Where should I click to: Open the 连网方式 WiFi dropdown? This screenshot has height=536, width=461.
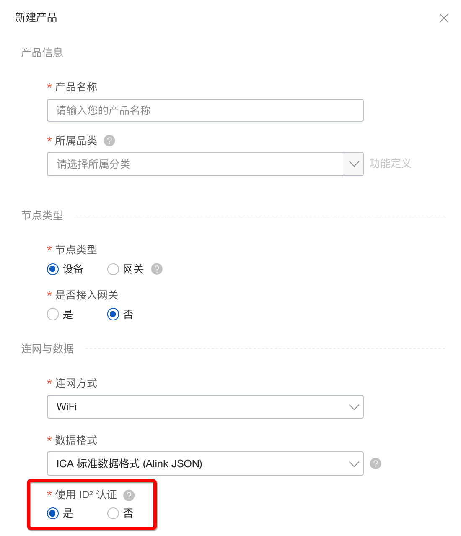[205, 407]
